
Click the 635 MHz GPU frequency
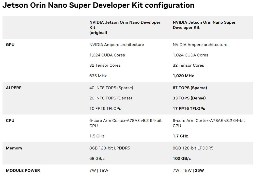98,76
